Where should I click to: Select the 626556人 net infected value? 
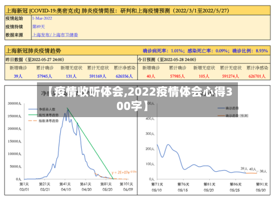pyautogui.click(x=124, y=76)
